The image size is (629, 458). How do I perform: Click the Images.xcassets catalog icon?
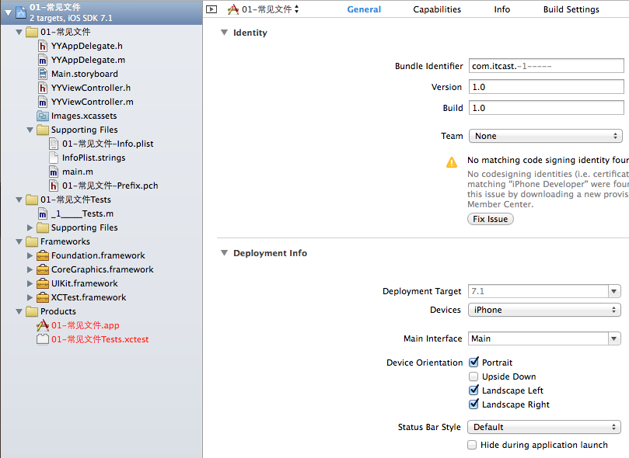click(43, 116)
